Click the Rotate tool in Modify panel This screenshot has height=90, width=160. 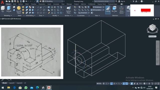pyautogui.click(x=55, y=10)
